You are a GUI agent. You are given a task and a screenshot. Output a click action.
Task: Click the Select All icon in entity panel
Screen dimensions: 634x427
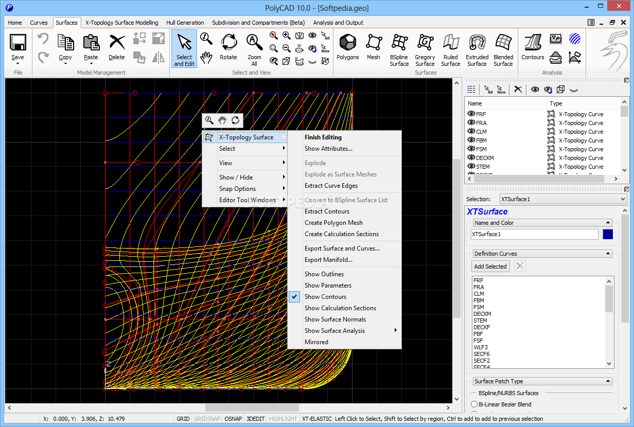click(488, 90)
